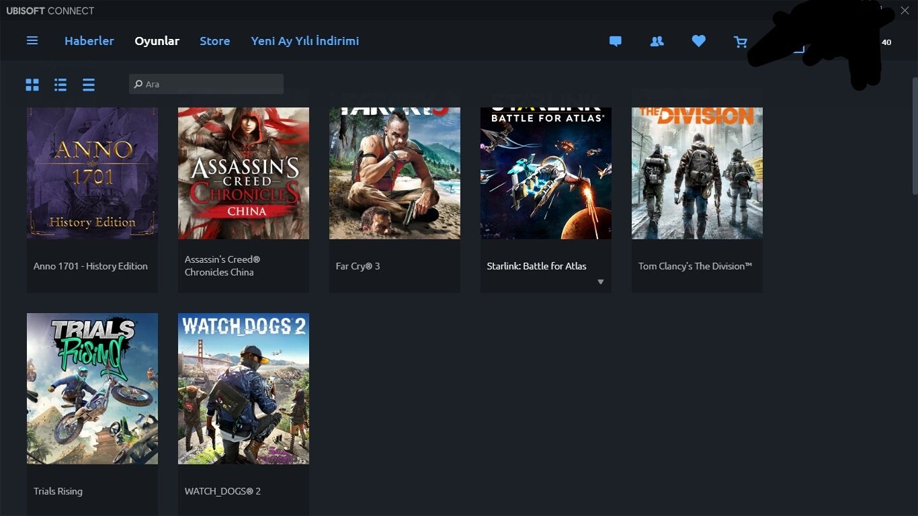Open the friends list icon
918x516 pixels.
point(657,42)
